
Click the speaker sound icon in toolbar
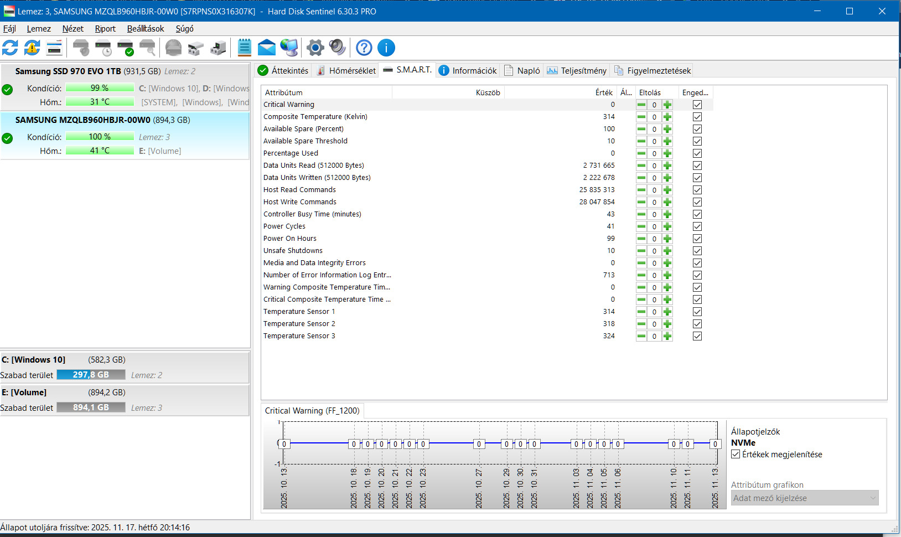337,48
